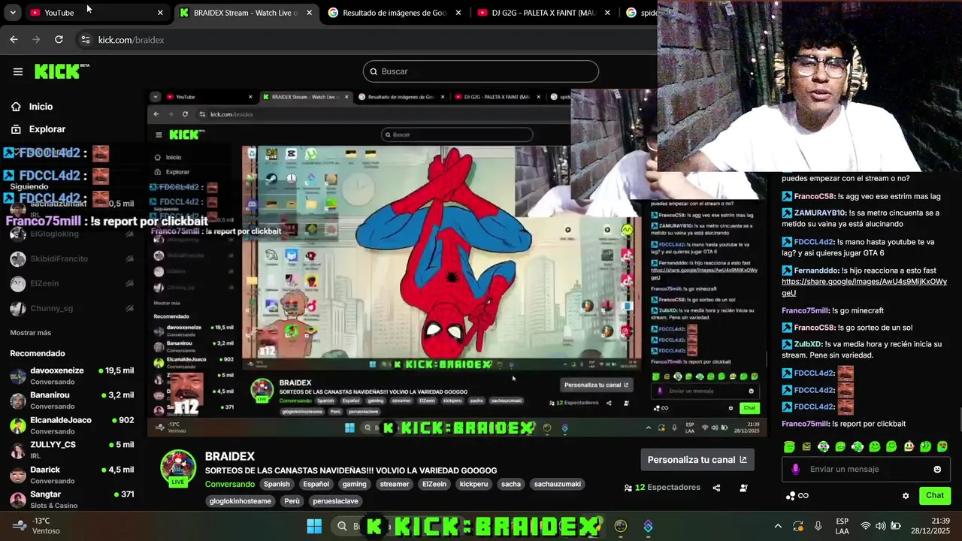
Task: Click the KICK logo
Action: 62,71
